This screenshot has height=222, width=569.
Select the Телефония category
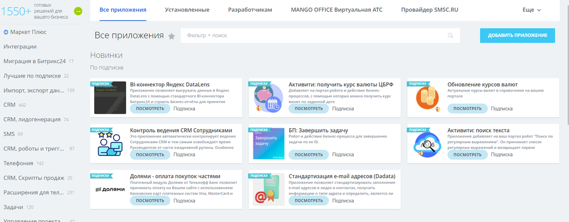(18, 163)
